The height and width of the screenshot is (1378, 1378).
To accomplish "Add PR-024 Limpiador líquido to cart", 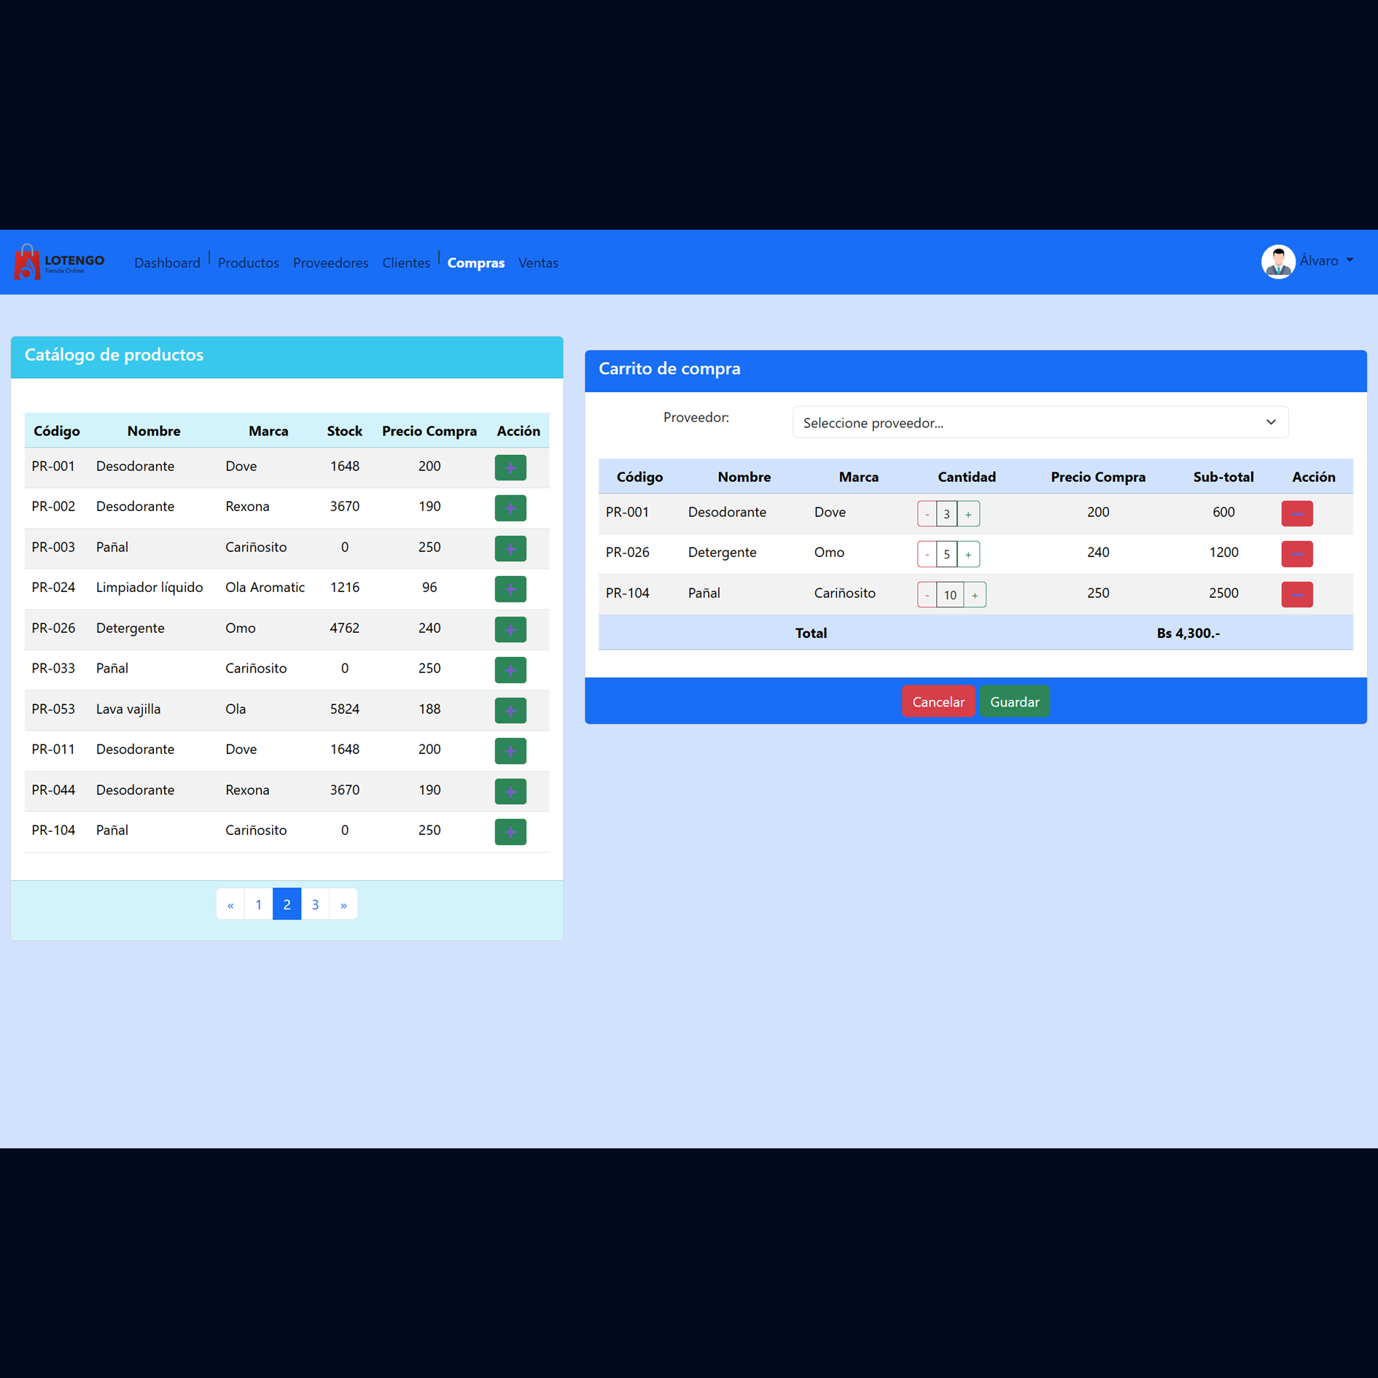I will (510, 588).
